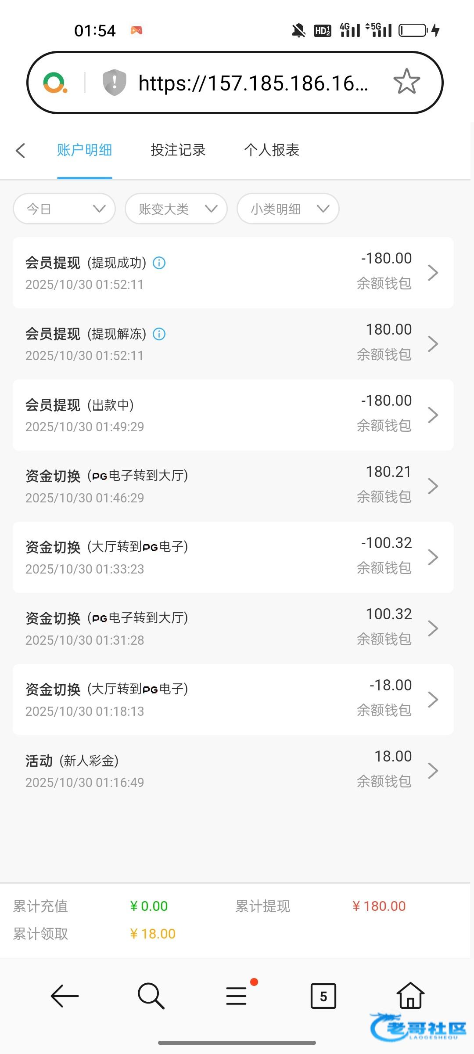Open the 180.21 PG电子转到大厅 transfer entry

coord(233,486)
